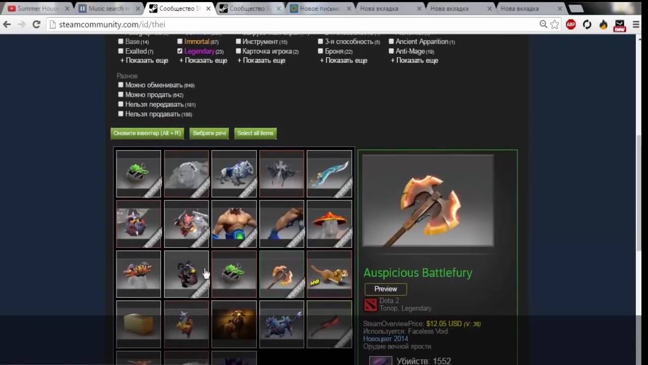Select the golden cat courier with NAVI logo
The width and height of the screenshot is (648, 365).
click(x=330, y=274)
